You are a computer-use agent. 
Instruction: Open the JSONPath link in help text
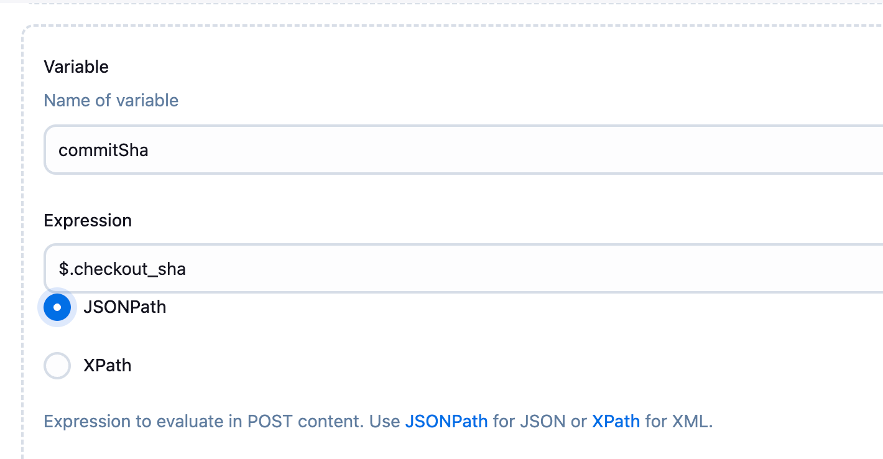click(446, 422)
